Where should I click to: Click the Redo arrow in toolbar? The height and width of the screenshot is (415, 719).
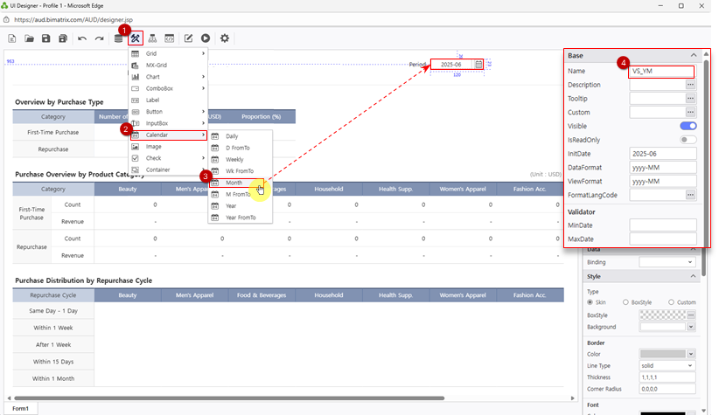98,38
